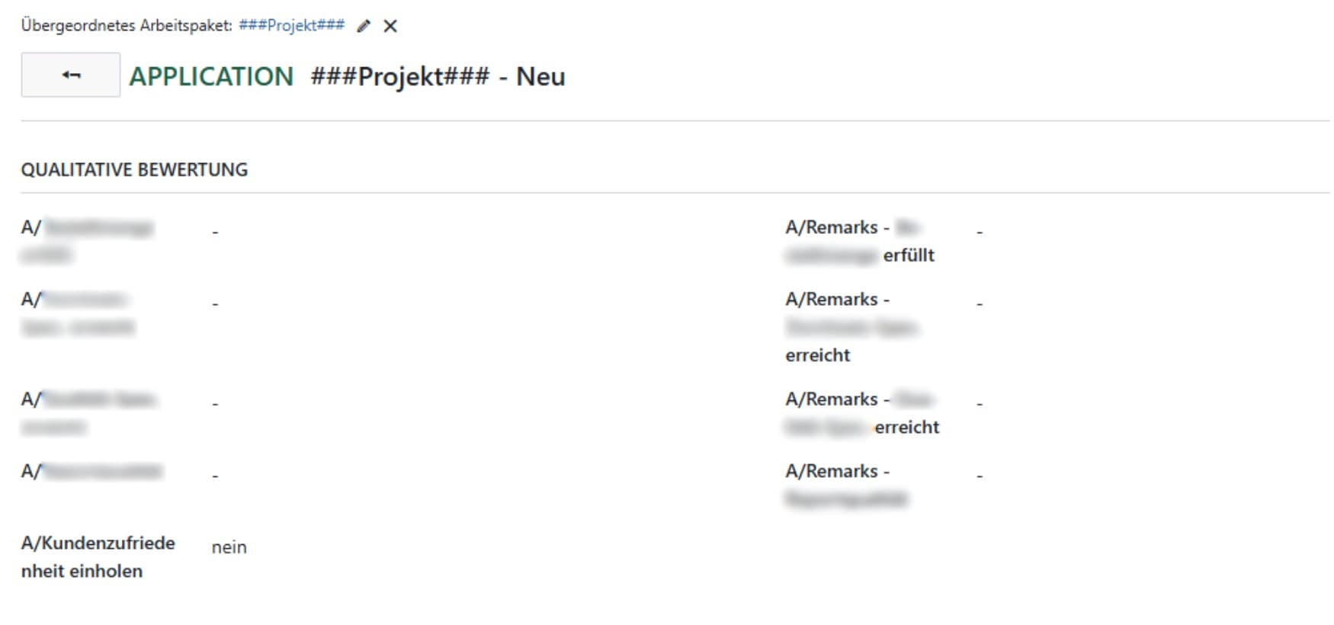Click the first blurred A/ label in left column
Image resolution: width=1334 pixels, height=625 pixels.
tap(87, 240)
